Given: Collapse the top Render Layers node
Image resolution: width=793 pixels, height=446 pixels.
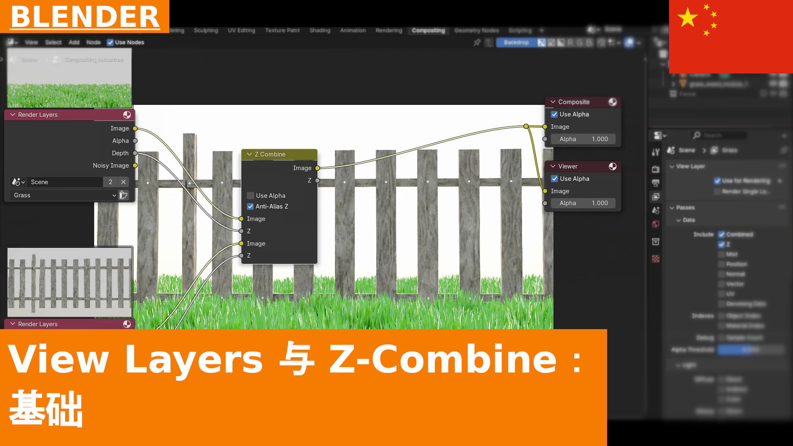Looking at the screenshot, I should tap(13, 115).
